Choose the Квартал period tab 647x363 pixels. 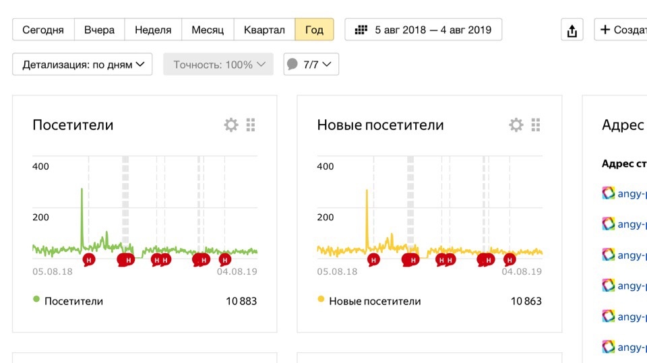264,30
